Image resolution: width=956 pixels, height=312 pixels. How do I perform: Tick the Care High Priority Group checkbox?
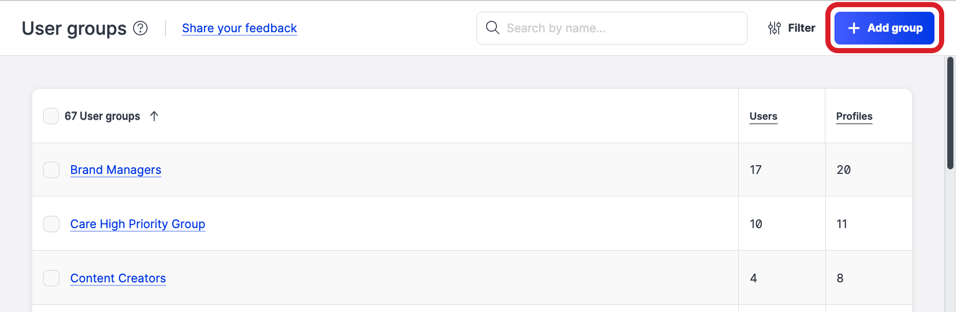(x=51, y=224)
